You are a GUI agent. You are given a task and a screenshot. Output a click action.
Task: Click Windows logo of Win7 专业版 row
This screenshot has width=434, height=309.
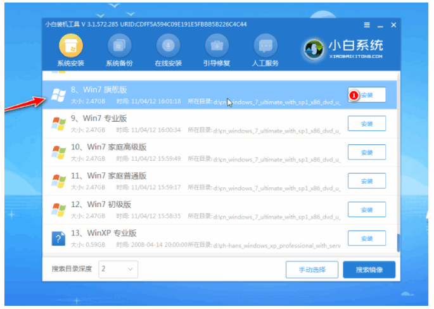[58, 123]
